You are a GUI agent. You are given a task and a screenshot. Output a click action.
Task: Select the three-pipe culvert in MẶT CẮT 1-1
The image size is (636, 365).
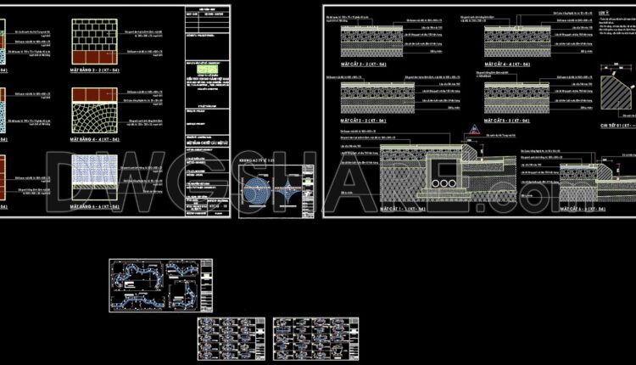[444, 183]
